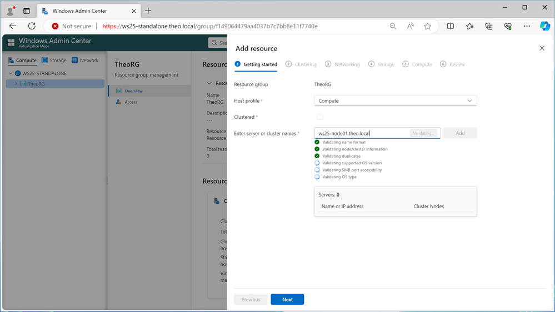Click 'Validating name format' status
Screen dimensions: 555x312
tap(344, 142)
